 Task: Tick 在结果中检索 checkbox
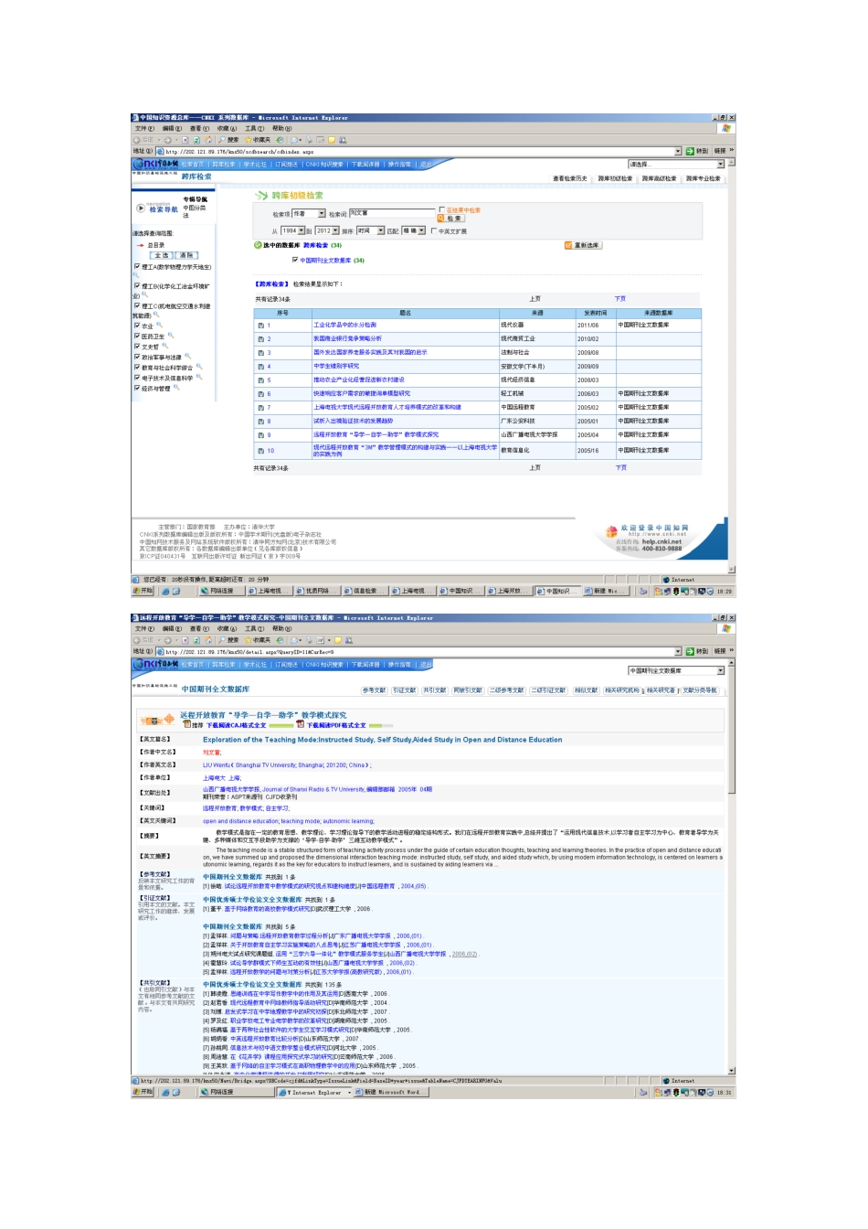point(441,209)
